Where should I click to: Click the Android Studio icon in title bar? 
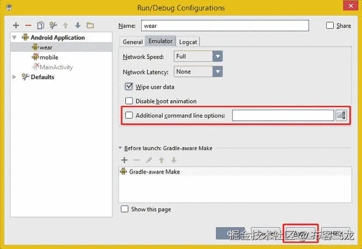click(9, 7)
